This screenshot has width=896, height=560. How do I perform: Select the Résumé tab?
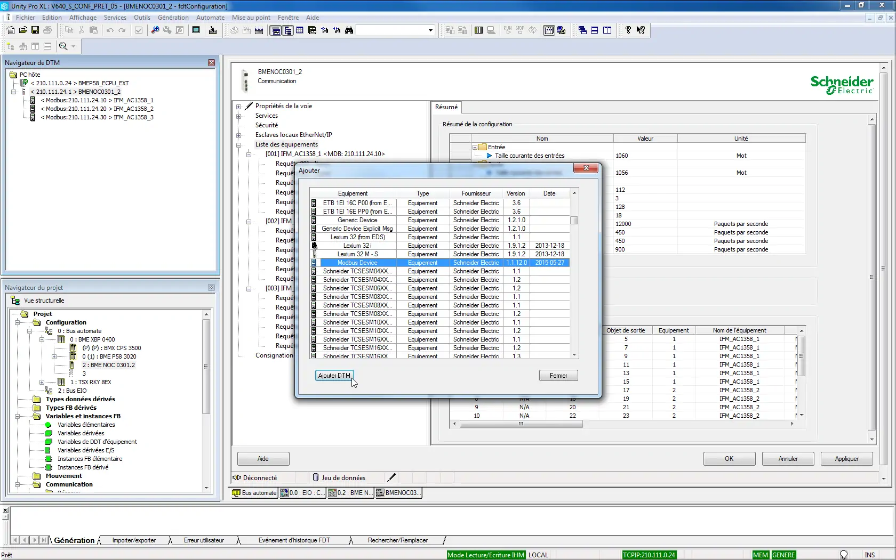446,107
